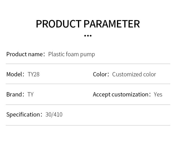The height and width of the screenshot is (144, 176).
Task: Click divider line under Model row
Action: pyautogui.click(x=88, y=84)
